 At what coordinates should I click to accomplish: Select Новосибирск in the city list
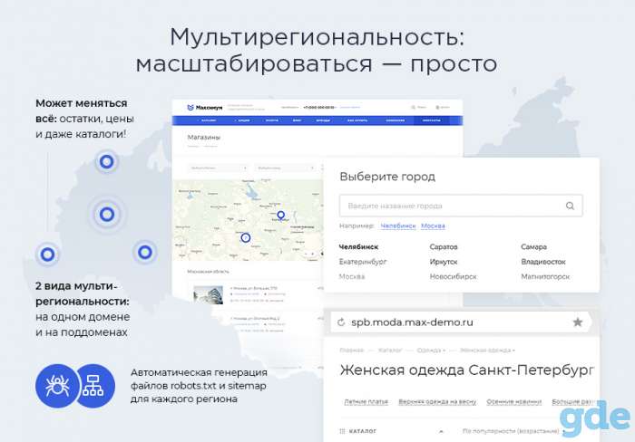454,276
